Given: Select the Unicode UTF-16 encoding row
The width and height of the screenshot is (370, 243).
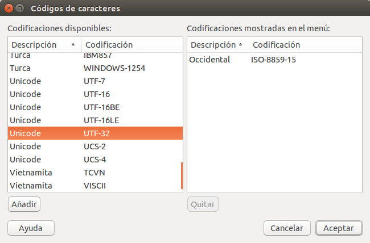Looking at the screenshot, I should click(94, 94).
